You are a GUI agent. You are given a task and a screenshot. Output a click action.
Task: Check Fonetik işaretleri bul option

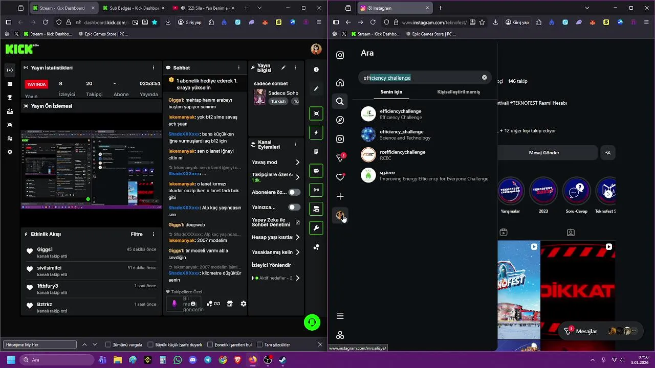point(210,345)
